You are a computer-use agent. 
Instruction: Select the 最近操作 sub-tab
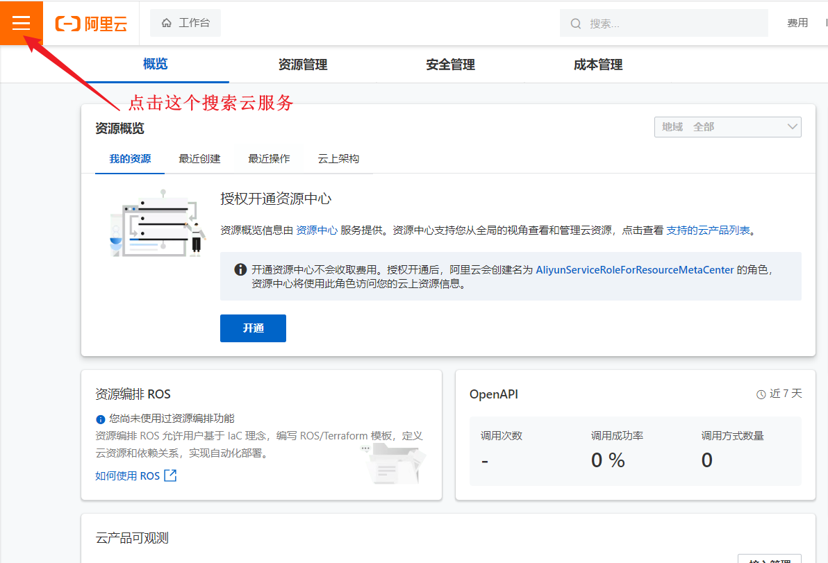coord(269,159)
